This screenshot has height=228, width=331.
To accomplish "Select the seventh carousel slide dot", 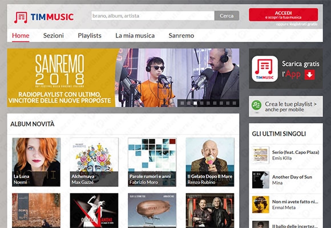I will (221, 103).
